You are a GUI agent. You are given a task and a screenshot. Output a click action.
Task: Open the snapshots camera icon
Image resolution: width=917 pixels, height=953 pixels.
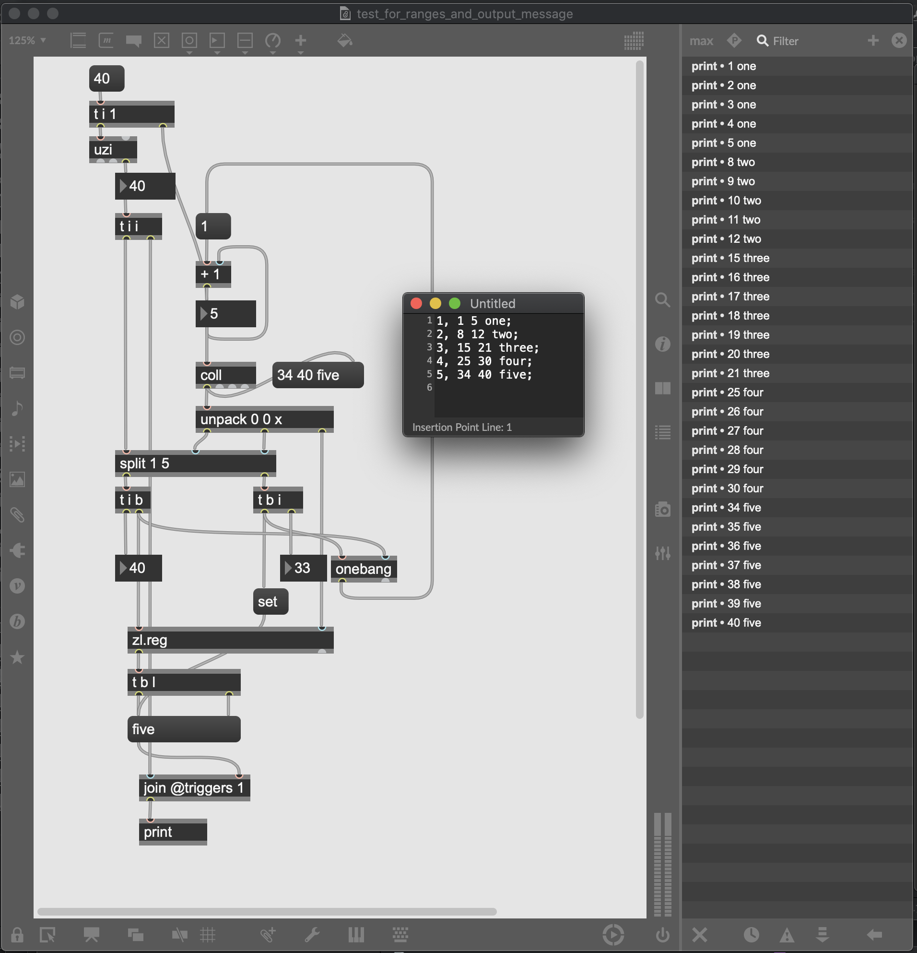click(x=663, y=509)
